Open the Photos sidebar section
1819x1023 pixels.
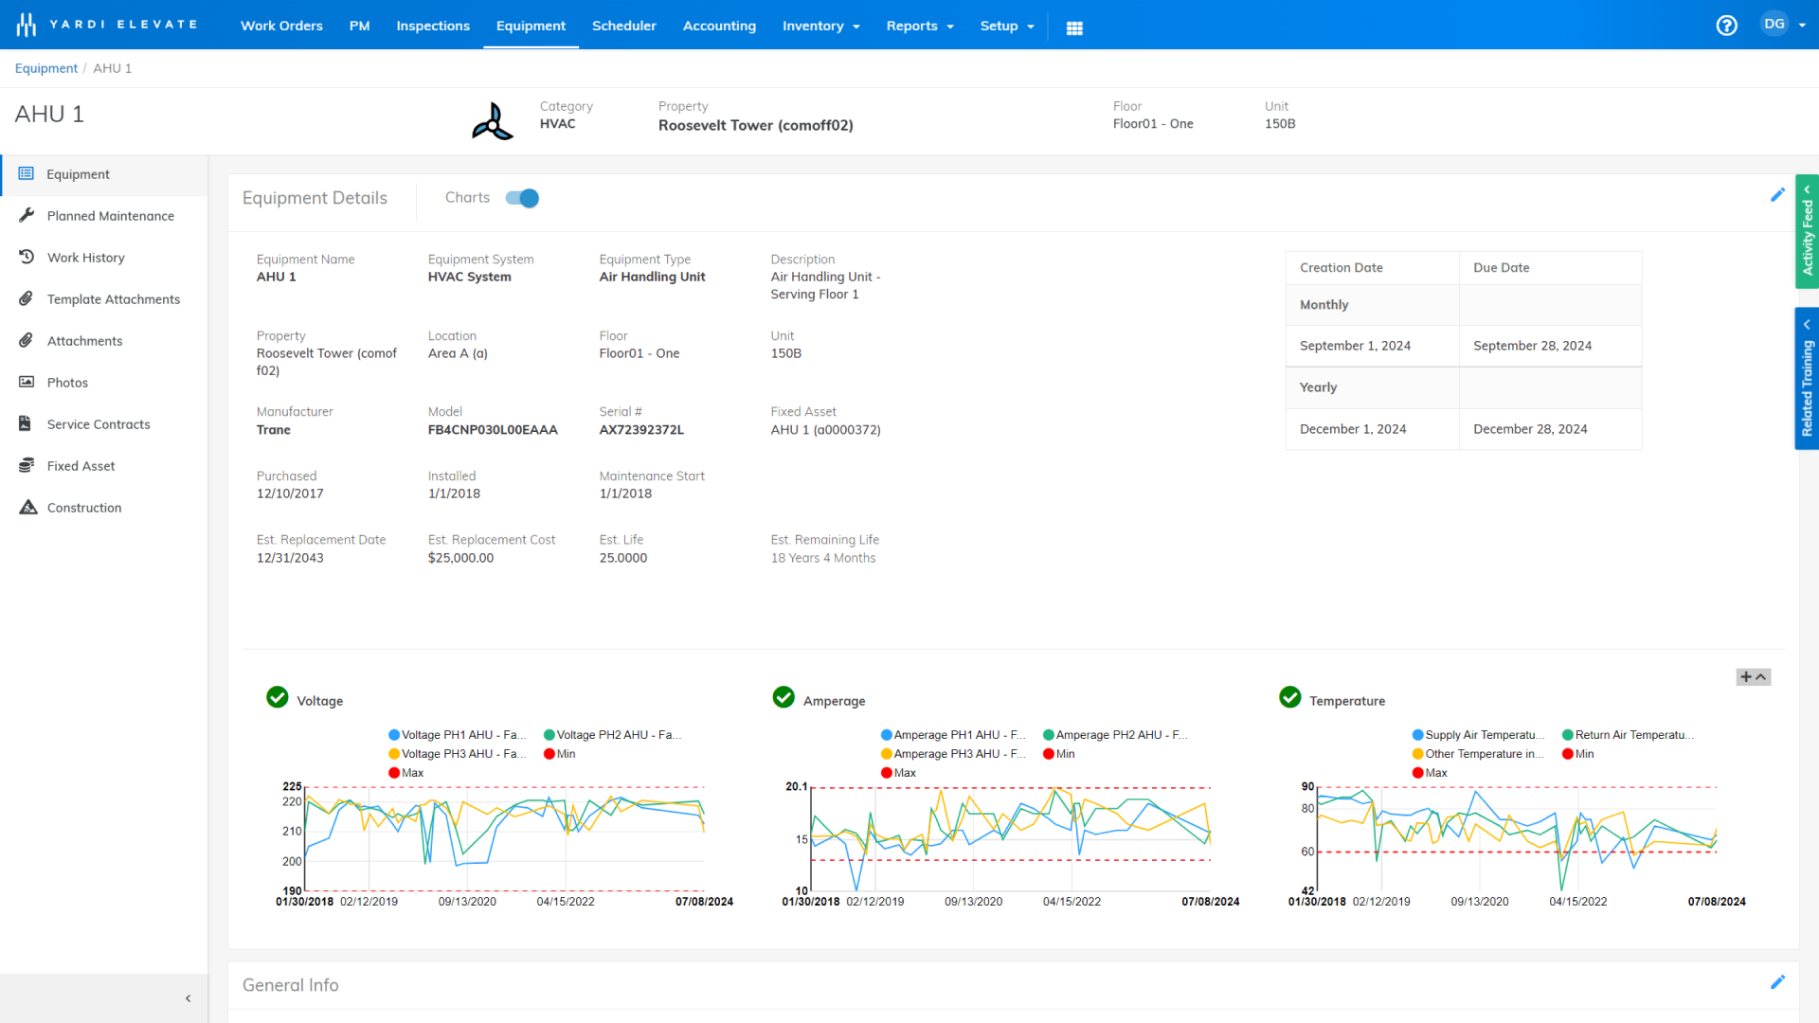click(67, 383)
